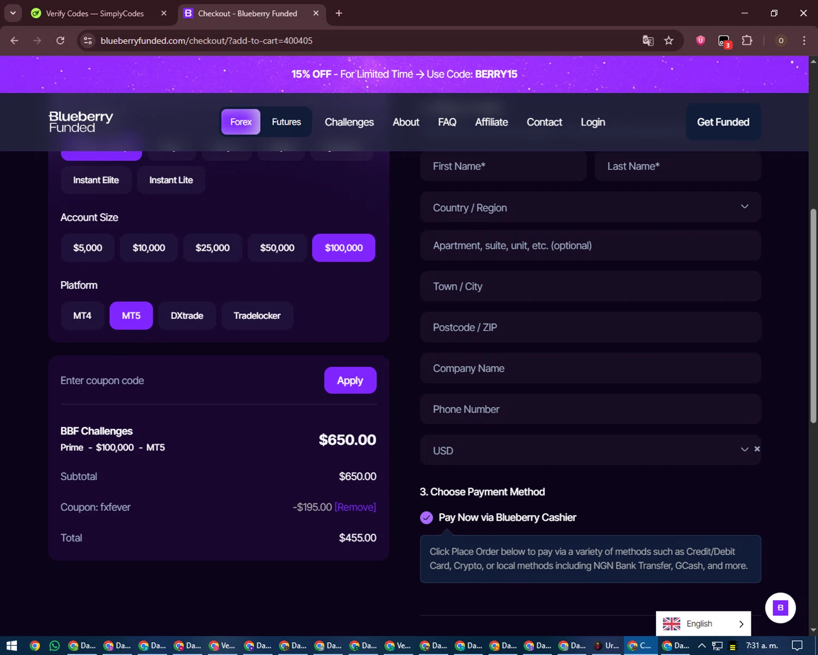
Task: Select the MT4 platform
Action: 82,315
